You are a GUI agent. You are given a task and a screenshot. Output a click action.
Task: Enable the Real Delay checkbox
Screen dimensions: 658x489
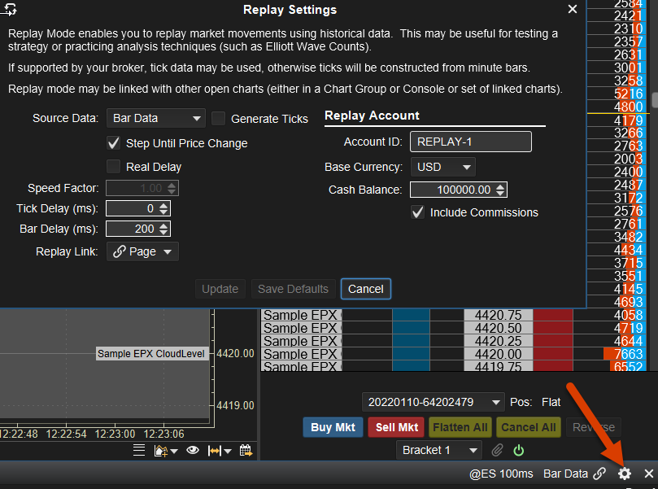click(114, 167)
